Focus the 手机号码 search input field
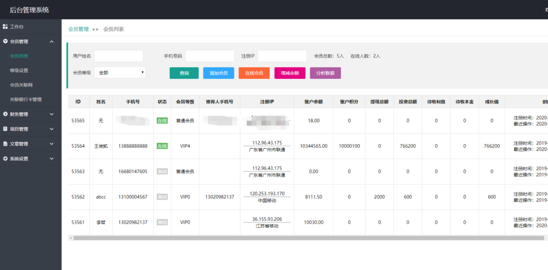548x270 pixels. [x=209, y=56]
